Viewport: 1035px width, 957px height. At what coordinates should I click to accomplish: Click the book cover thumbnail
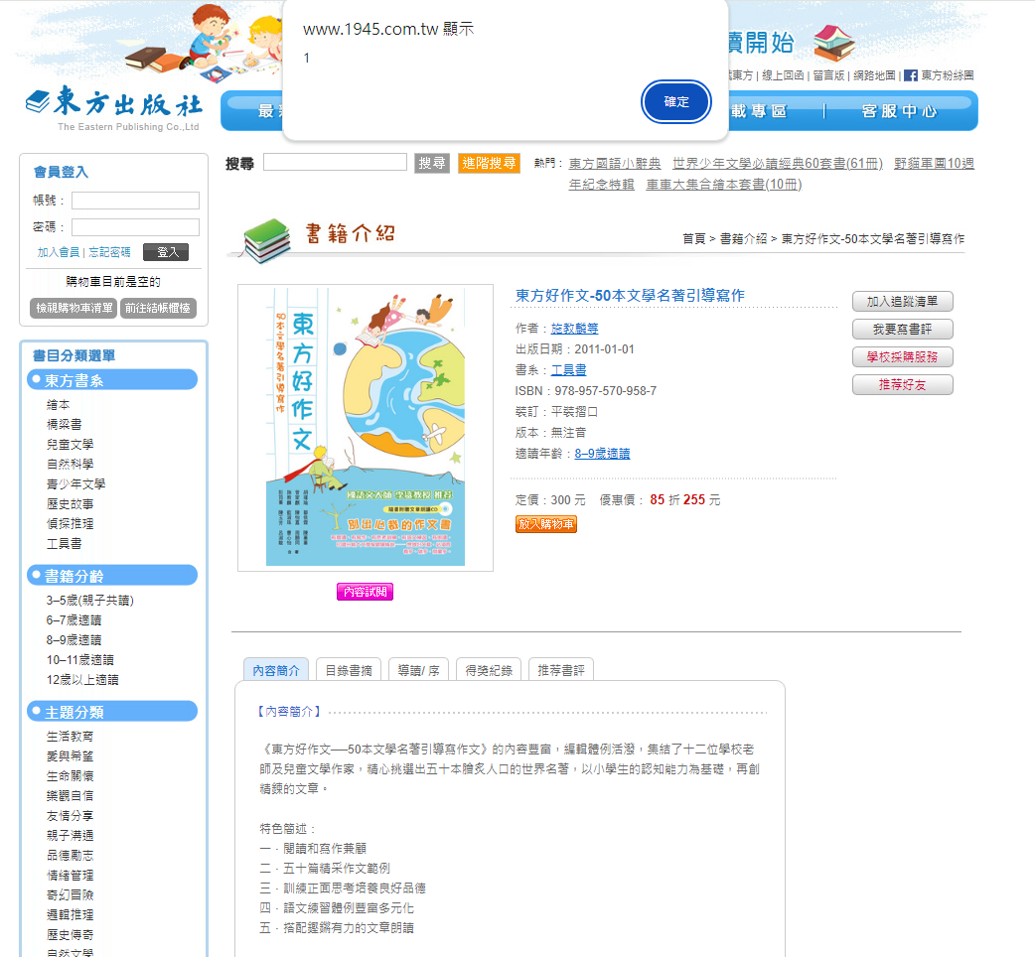point(365,428)
